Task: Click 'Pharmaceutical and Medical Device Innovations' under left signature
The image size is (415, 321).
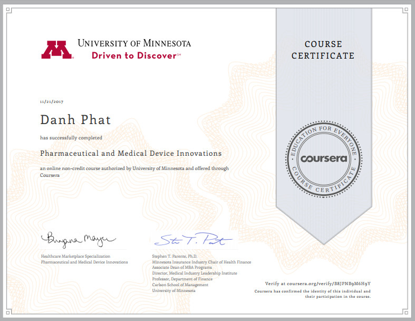Action: [x=84, y=262]
